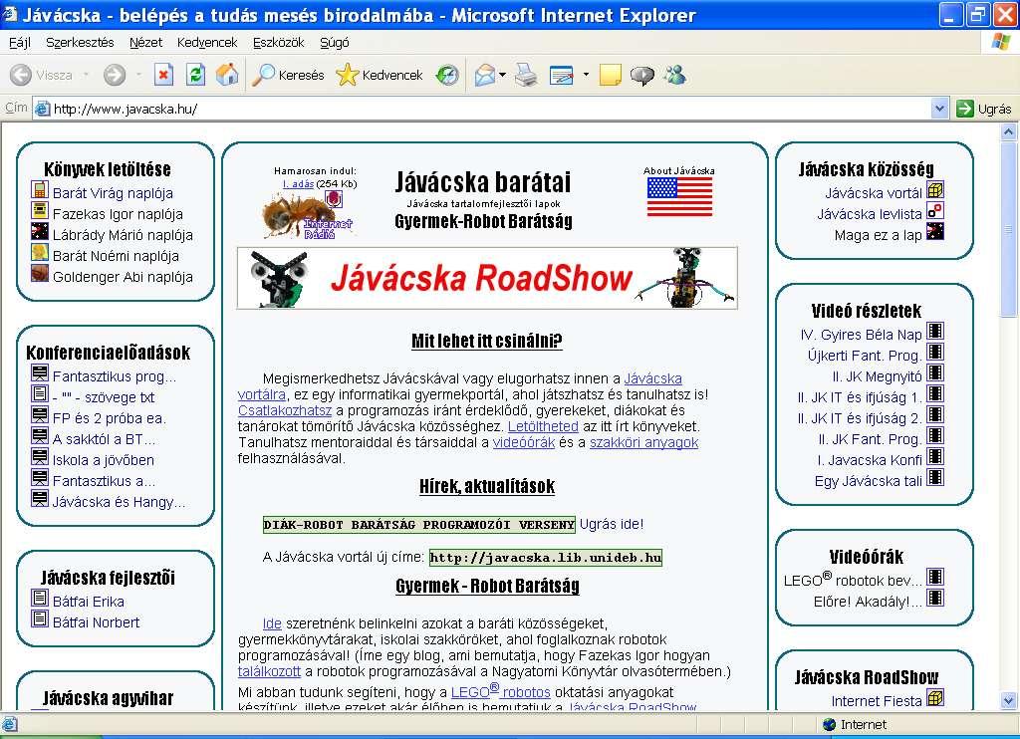Viewport: 1020px width, 739px height.
Task: Expand the Edit button dropdown arrow
Action: point(586,75)
